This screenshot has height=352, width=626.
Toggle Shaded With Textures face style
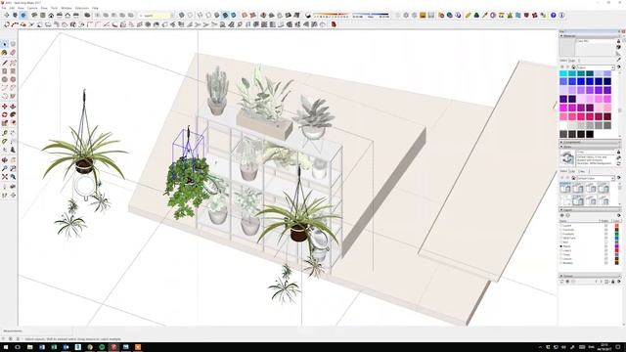tap(225, 16)
